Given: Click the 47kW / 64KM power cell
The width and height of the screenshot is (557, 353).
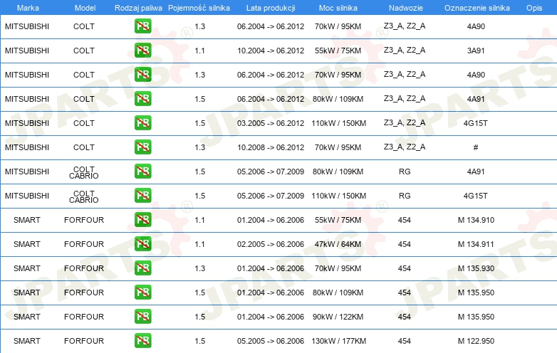Looking at the screenshot, I should coord(338,244).
